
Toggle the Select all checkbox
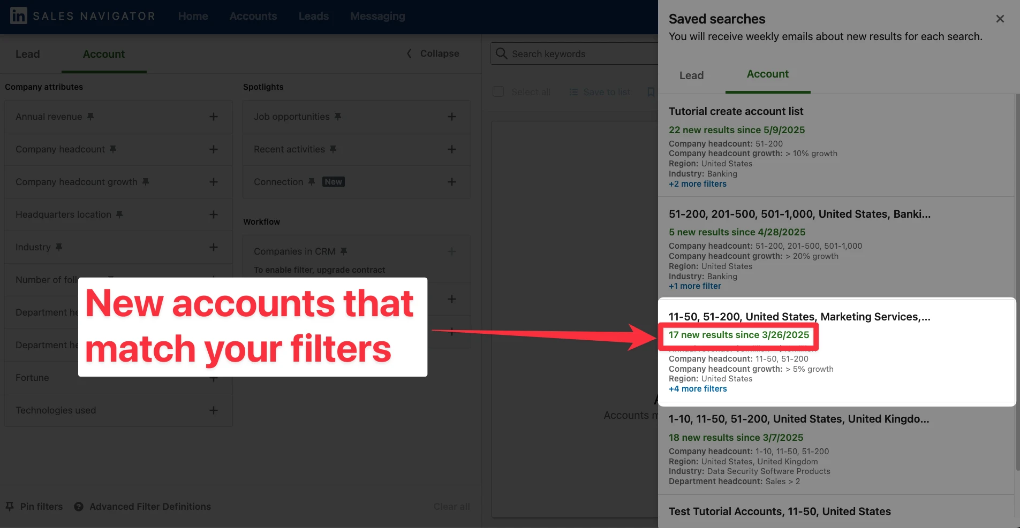click(498, 91)
